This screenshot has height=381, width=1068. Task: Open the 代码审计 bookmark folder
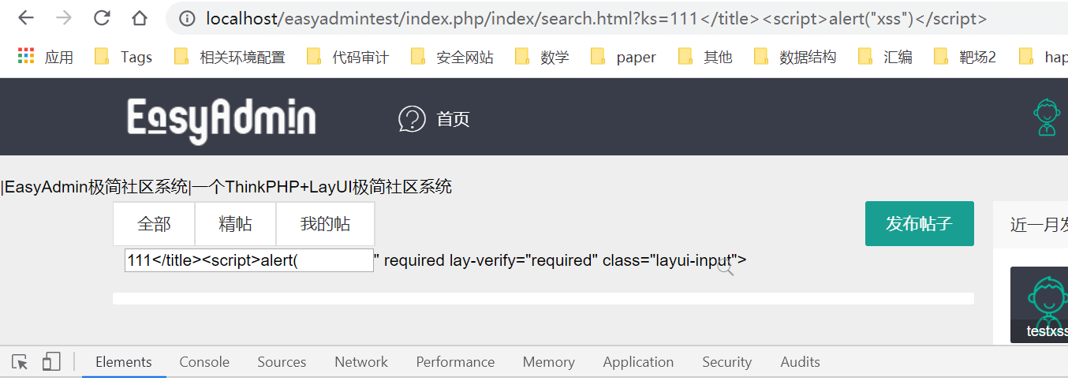click(347, 57)
